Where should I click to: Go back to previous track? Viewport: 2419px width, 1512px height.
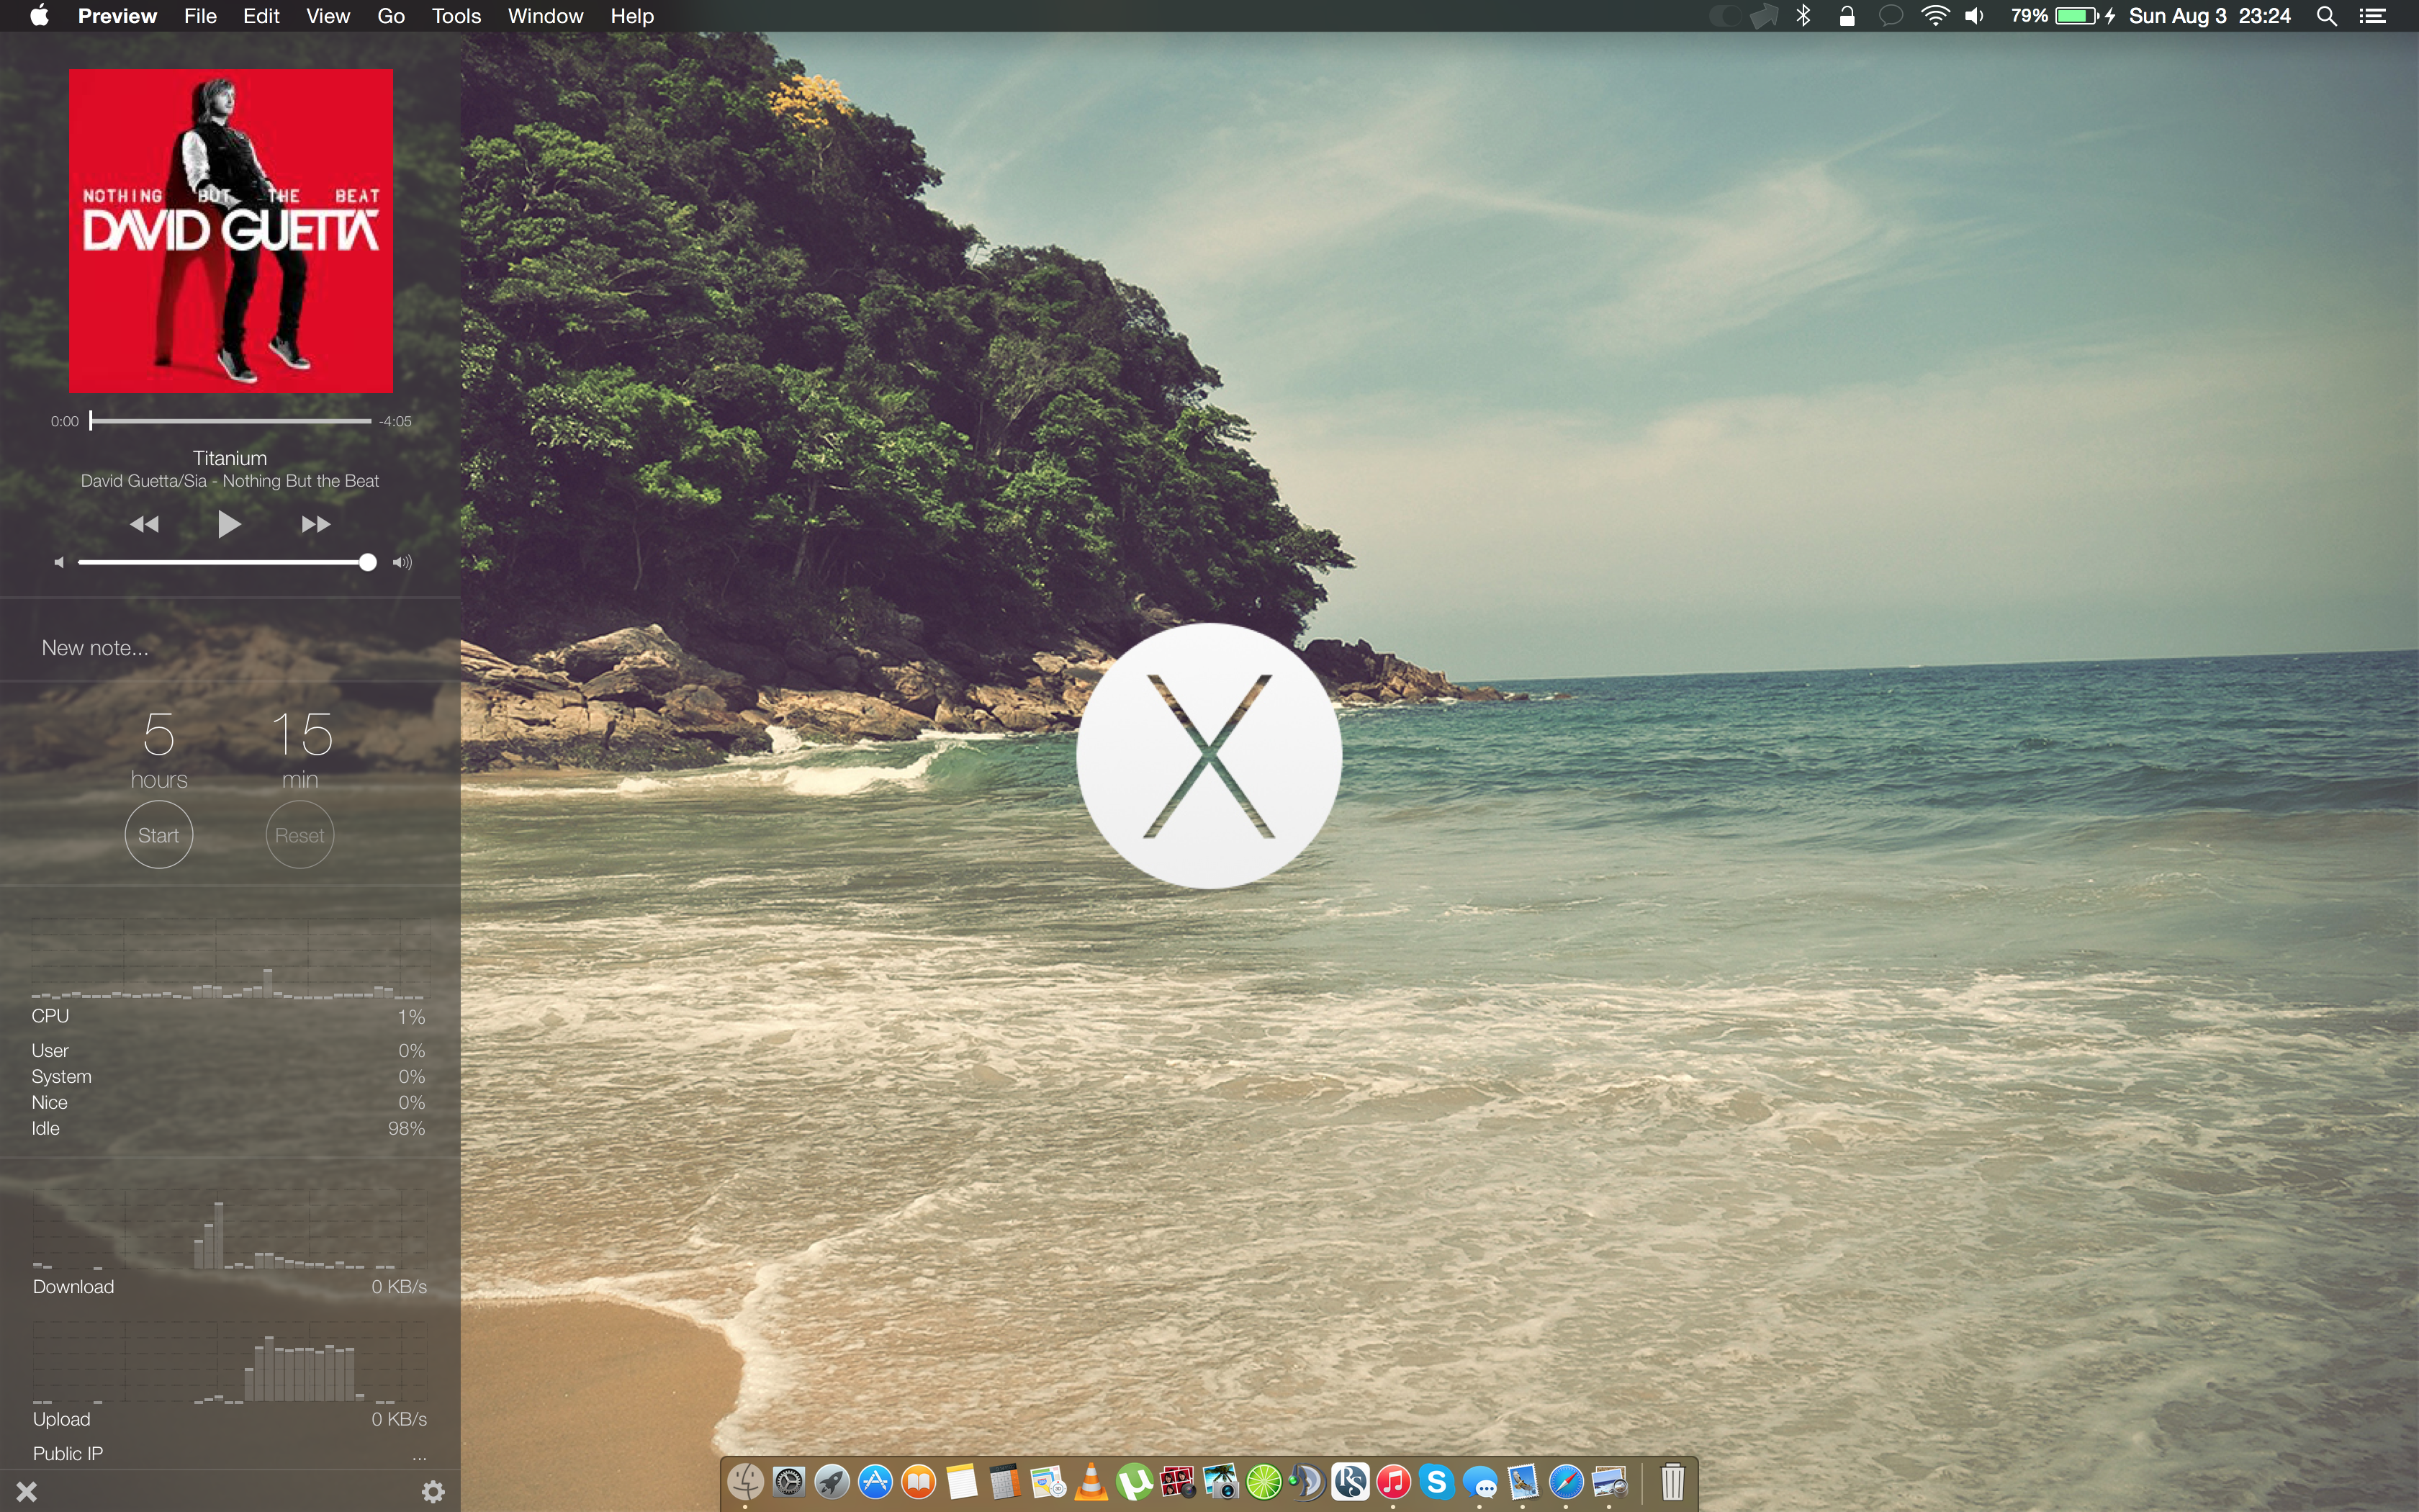[145, 524]
